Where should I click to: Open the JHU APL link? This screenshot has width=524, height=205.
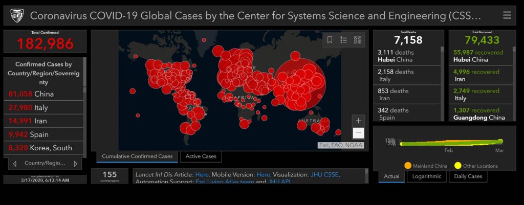click(x=279, y=181)
